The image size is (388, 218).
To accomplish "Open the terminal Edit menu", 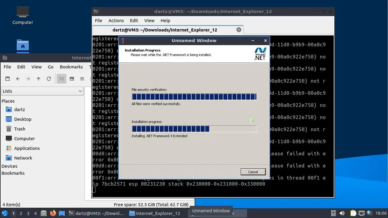I will [134, 21].
